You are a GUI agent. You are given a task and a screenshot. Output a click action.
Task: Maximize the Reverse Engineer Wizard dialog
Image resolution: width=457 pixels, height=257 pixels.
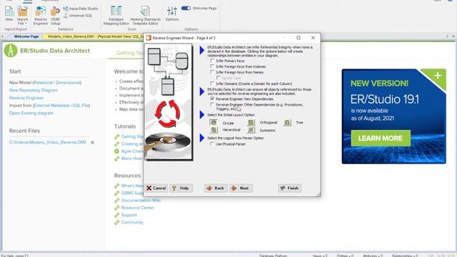pyautogui.click(x=298, y=38)
